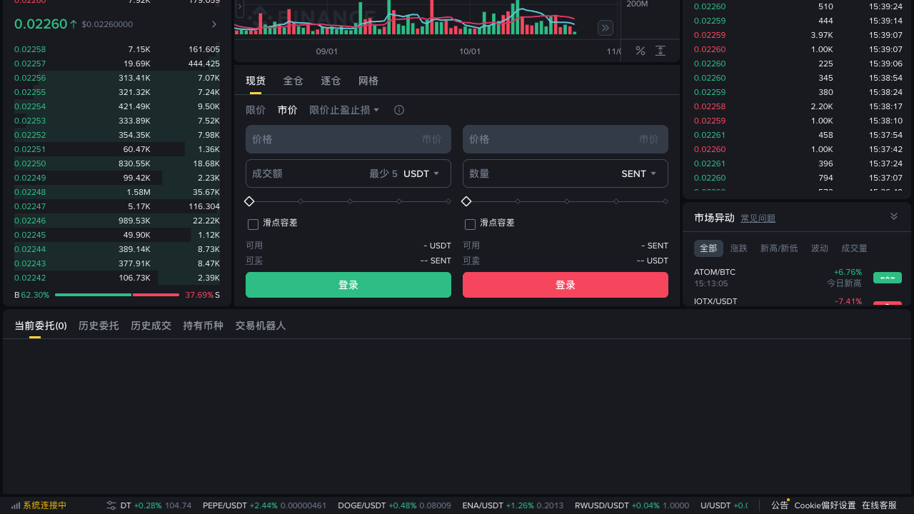Click the green 登录 buy button

(x=348, y=285)
